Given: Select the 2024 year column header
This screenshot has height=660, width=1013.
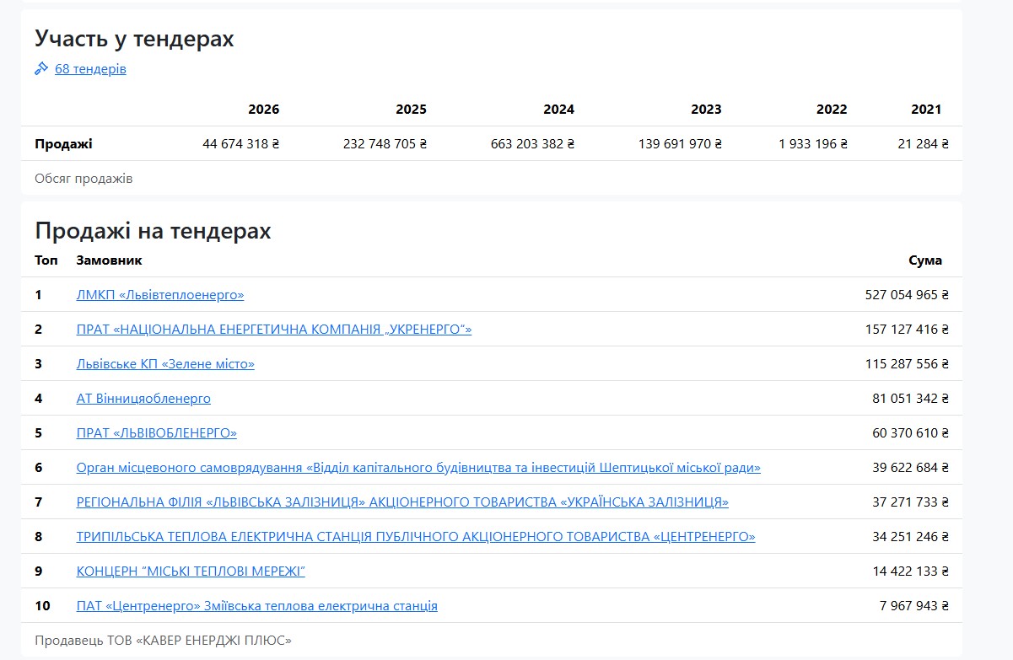Looking at the screenshot, I should pos(558,110).
